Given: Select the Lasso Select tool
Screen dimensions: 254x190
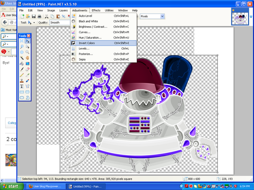Looking at the screenshot, I should pos(22,47).
